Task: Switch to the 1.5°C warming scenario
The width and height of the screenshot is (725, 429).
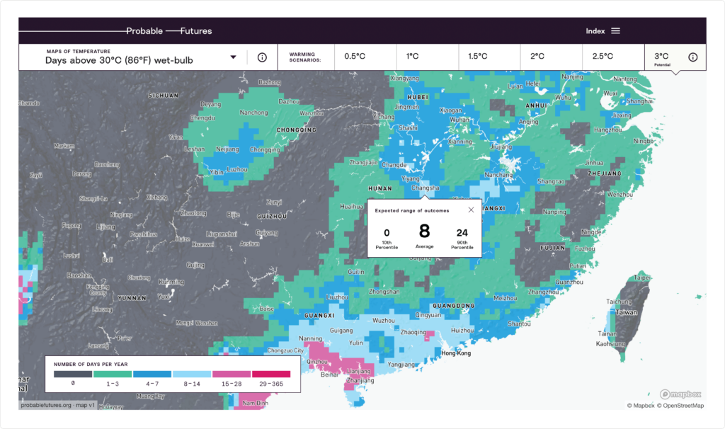Action: tap(489, 57)
